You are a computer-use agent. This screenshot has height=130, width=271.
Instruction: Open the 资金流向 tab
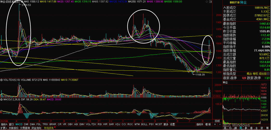[36, 128]
